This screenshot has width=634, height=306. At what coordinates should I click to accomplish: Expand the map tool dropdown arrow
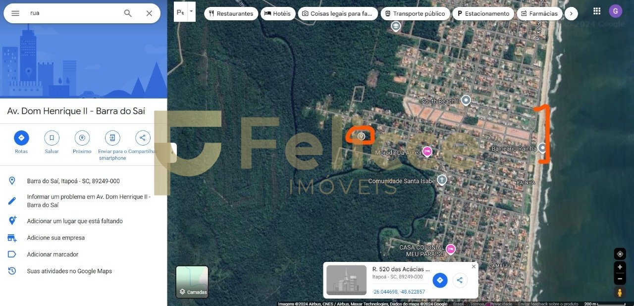pos(191,11)
